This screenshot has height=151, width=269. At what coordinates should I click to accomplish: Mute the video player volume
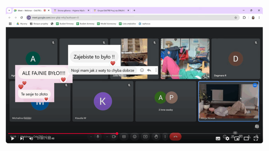click(31, 139)
